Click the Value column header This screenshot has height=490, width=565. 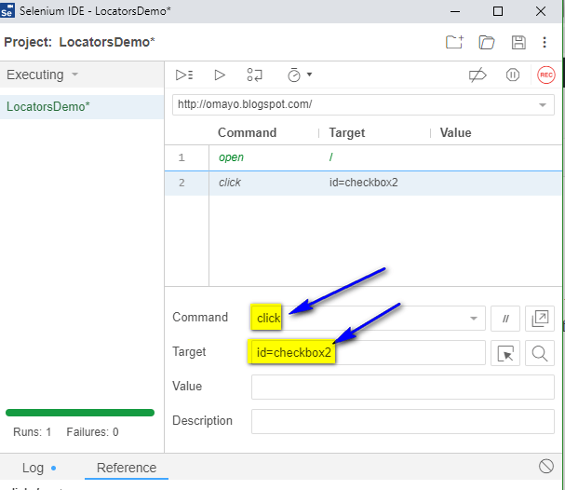click(x=455, y=132)
